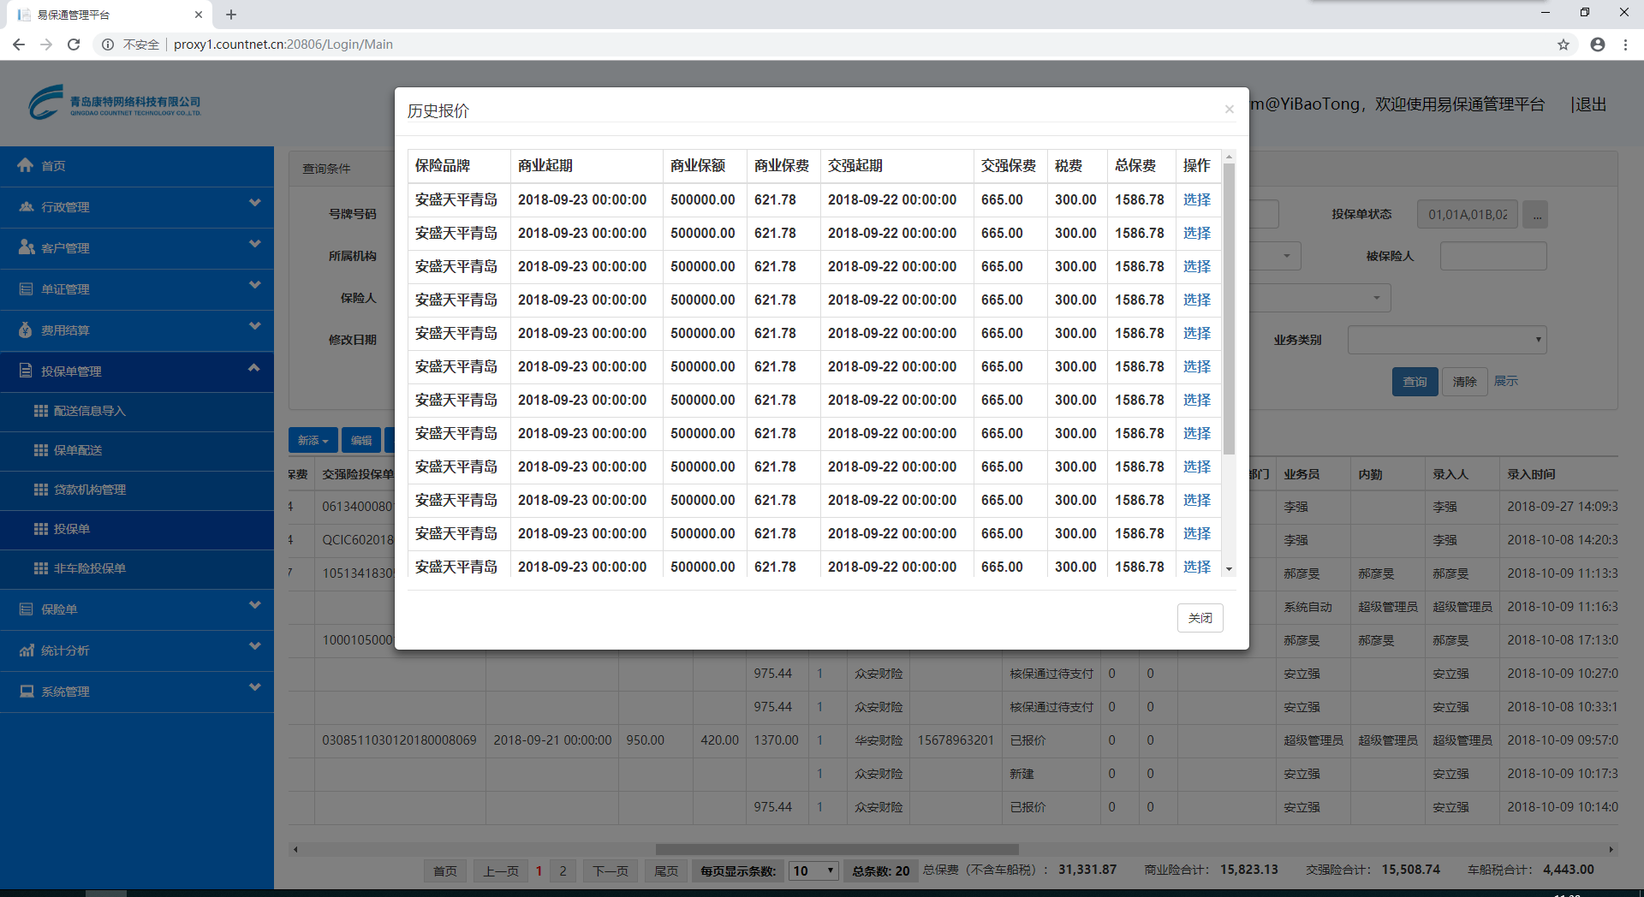The image size is (1644, 897).
Task: Open the 非车险投保单 menu item
Action: (x=89, y=568)
